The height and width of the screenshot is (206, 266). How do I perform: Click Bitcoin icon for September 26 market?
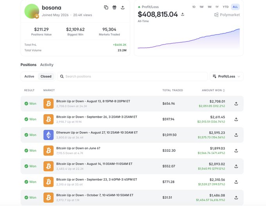[x=49, y=119]
